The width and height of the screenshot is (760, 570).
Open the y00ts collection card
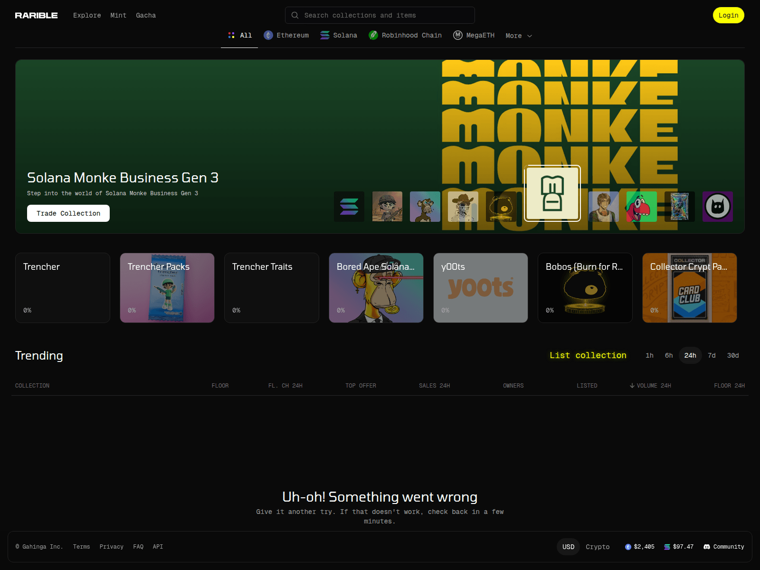[x=481, y=288]
